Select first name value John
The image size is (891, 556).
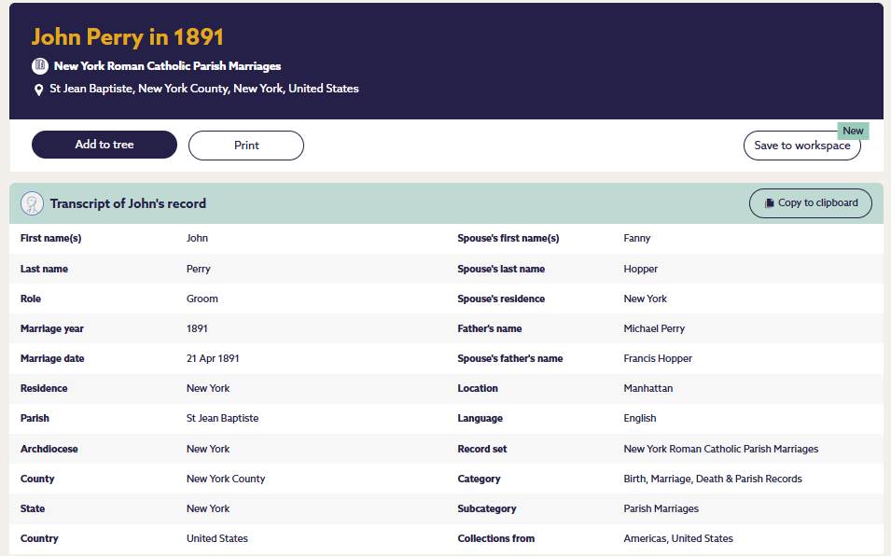point(197,238)
